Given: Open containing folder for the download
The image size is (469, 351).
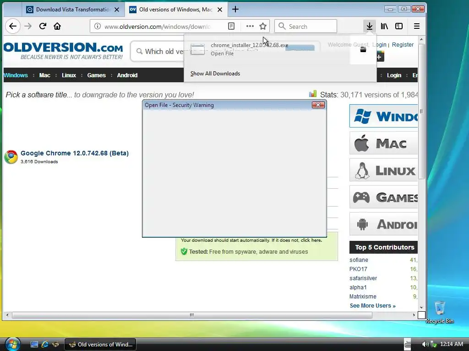Looking at the screenshot, I should [x=363, y=49].
